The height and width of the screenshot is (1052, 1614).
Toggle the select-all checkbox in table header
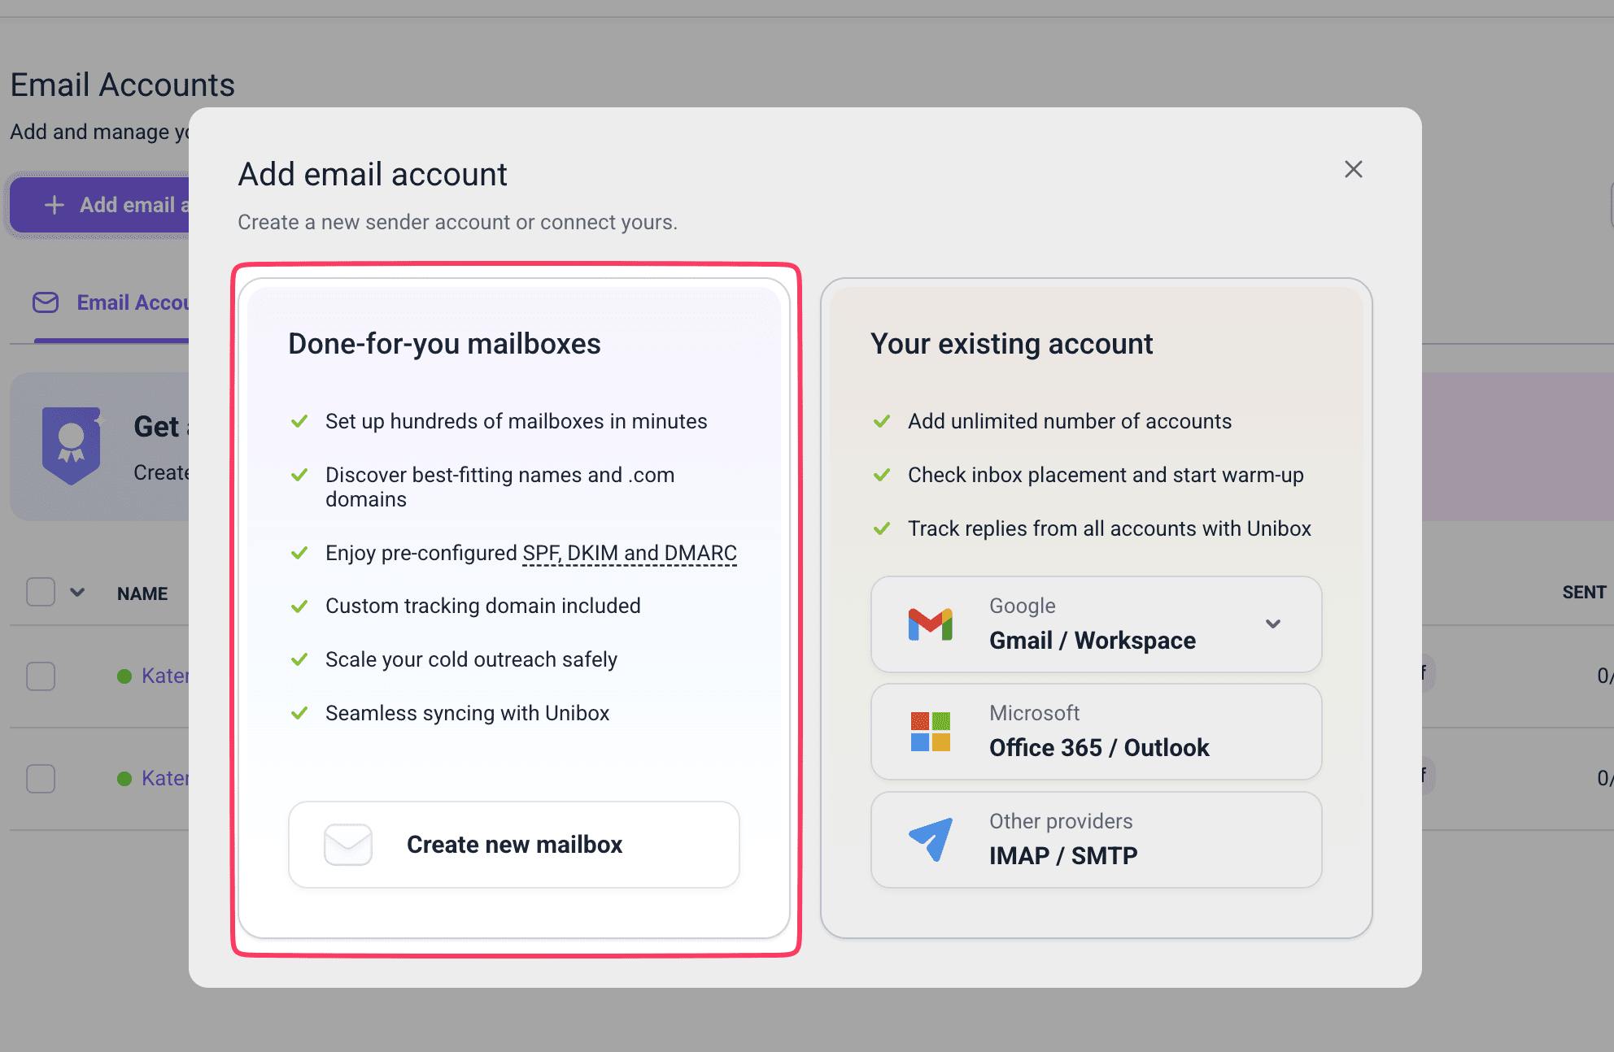[x=41, y=592]
